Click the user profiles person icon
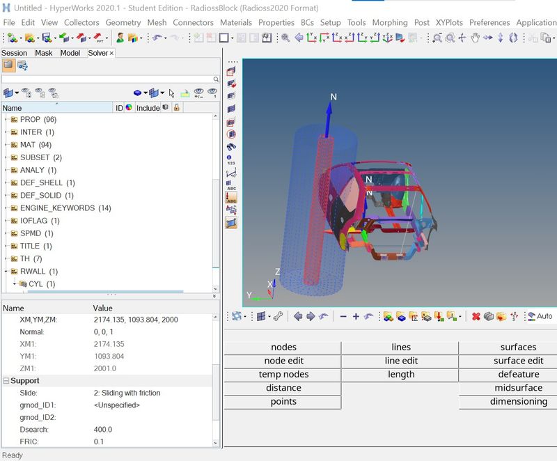Image resolution: width=557 pixels, height=461 pixels. [120, 38]
